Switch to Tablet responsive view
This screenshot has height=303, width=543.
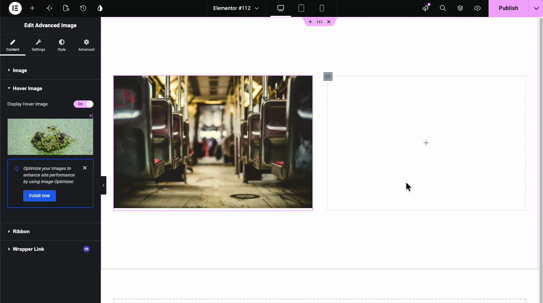(x=301, y=8)
